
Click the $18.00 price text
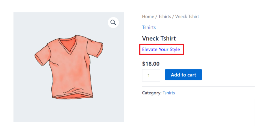pos(151,64)
